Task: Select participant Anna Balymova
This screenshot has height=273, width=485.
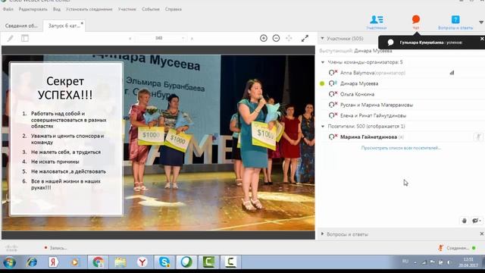Action: [x=373, y=73]
